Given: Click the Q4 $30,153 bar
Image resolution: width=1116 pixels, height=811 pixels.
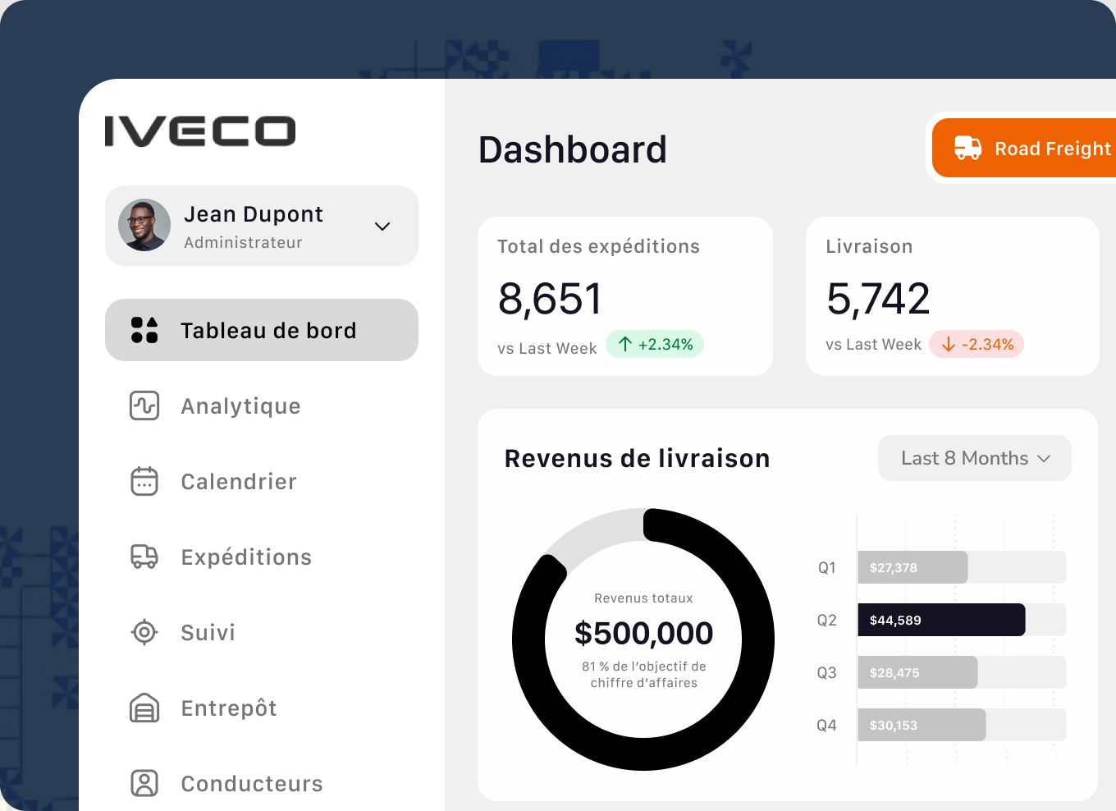Looking at the screenshot, I should (922, 725).
